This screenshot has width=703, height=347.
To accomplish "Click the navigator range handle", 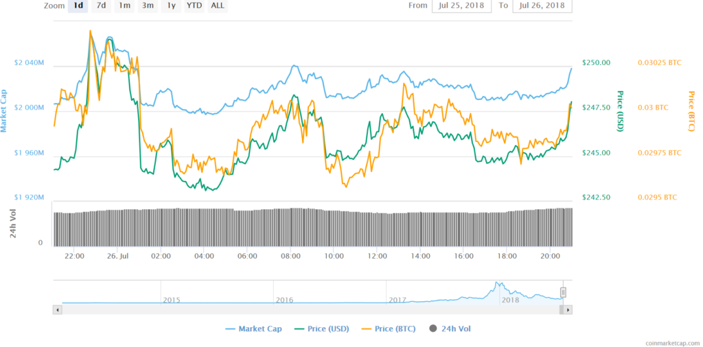I will point(563,292).
